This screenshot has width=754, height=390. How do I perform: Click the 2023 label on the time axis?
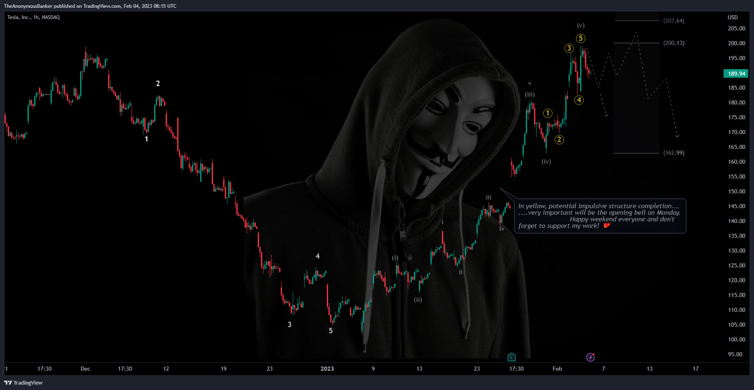(327, 369)
